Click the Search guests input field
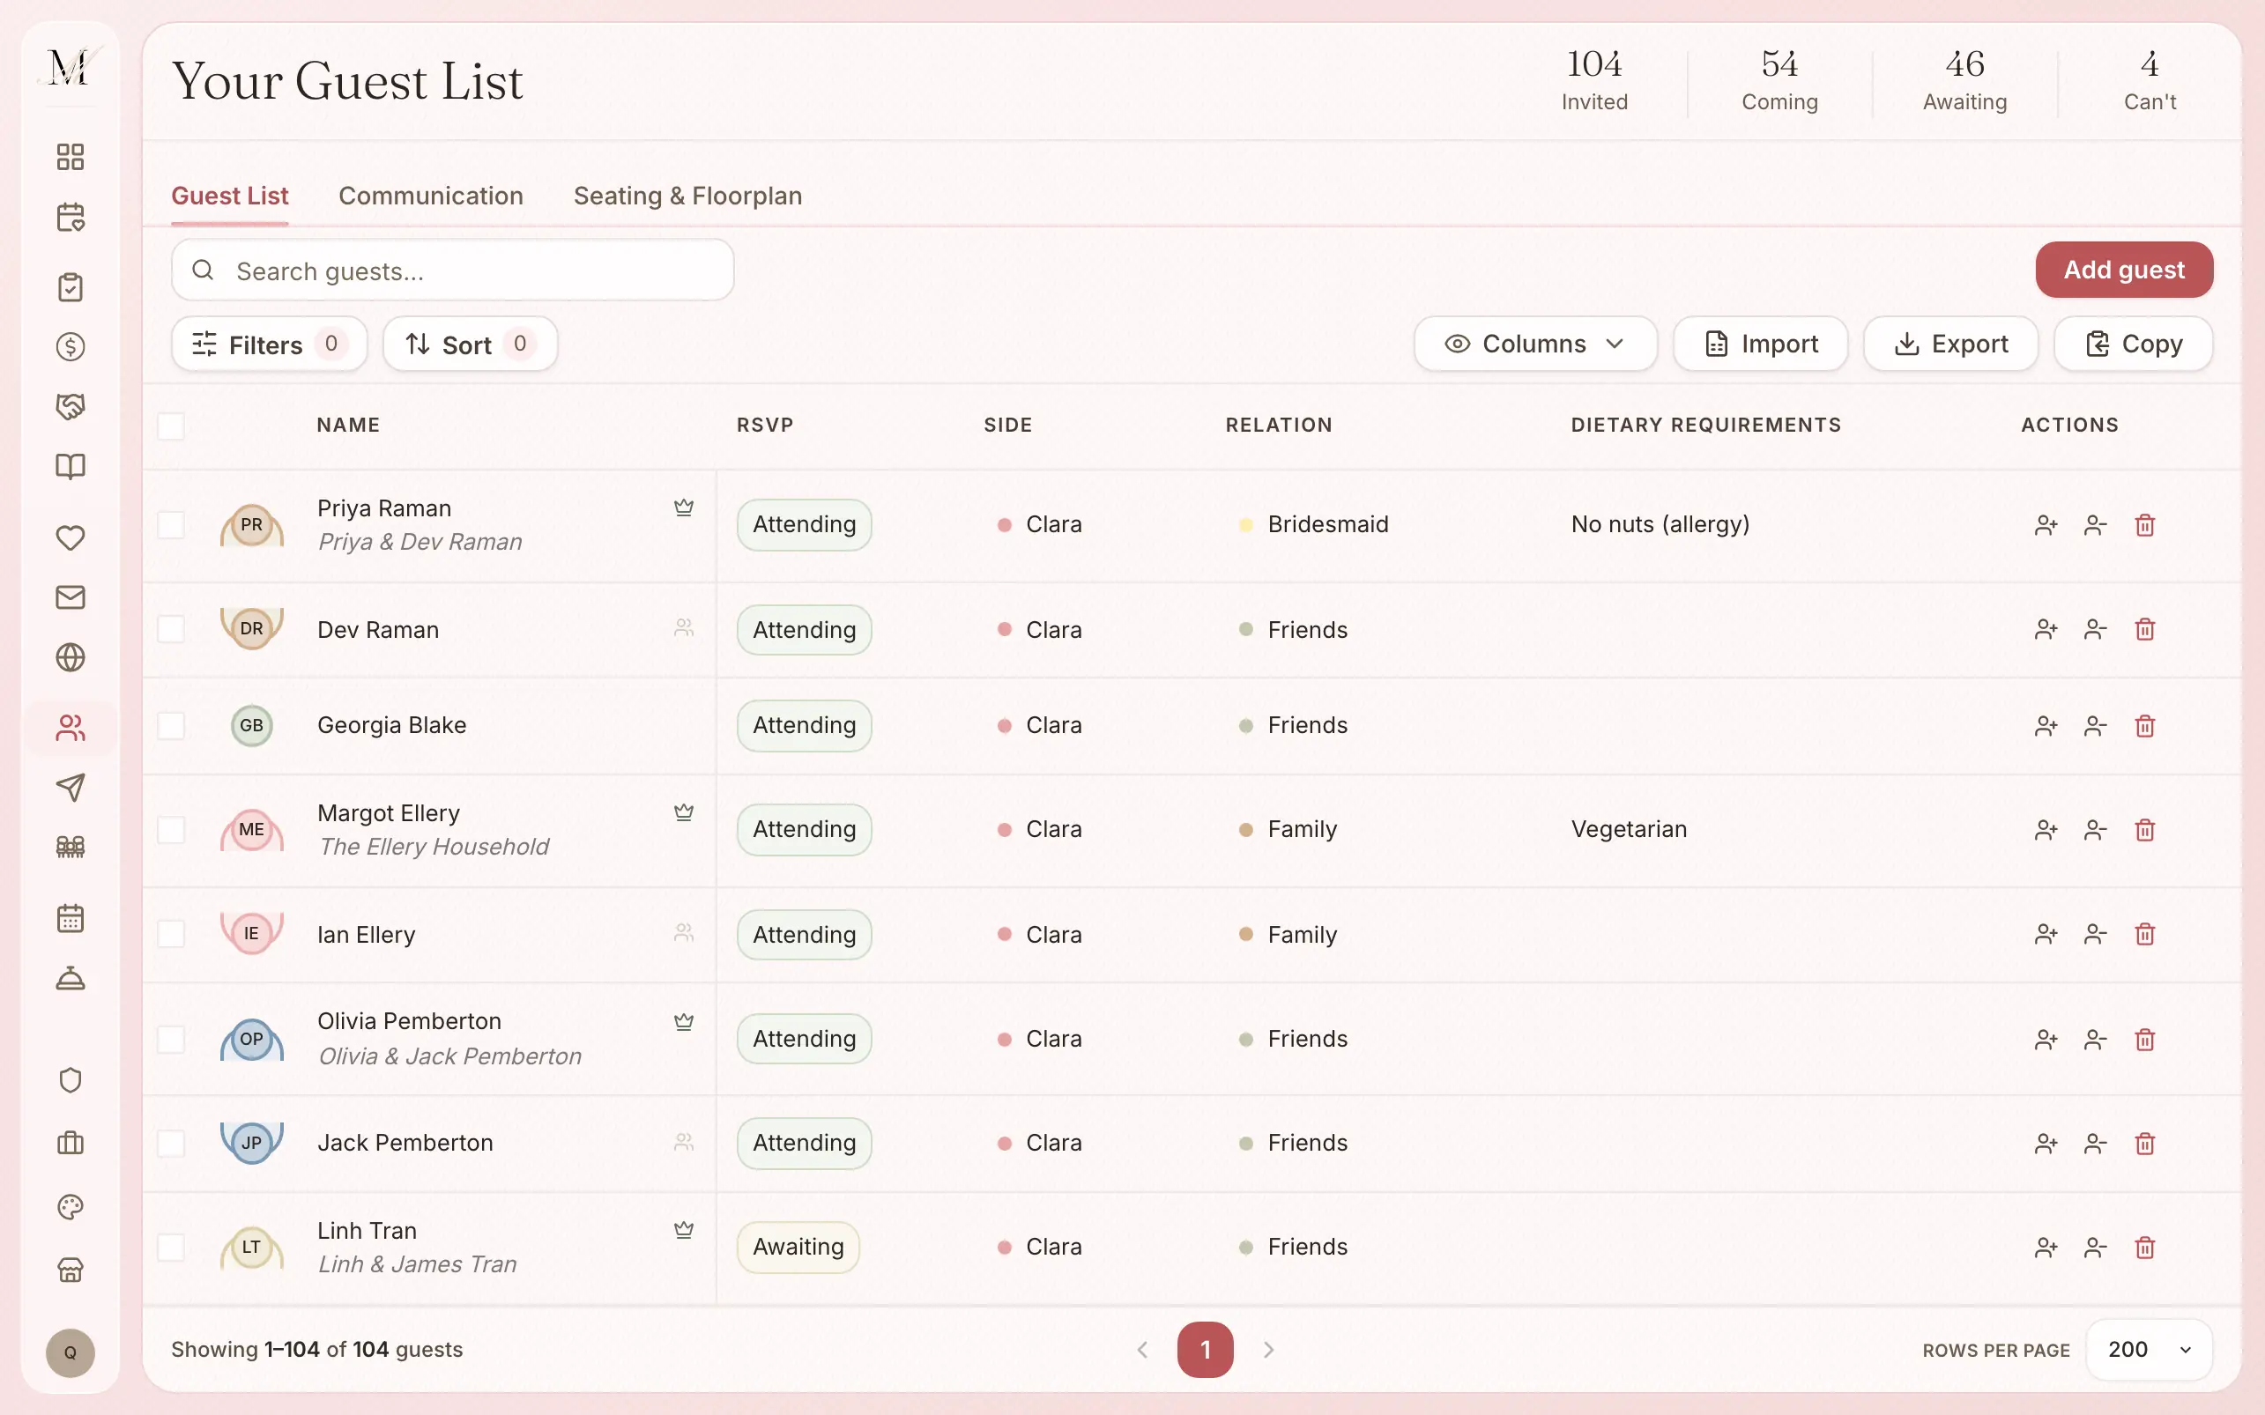The image size is (2265, 1415). 452,270
